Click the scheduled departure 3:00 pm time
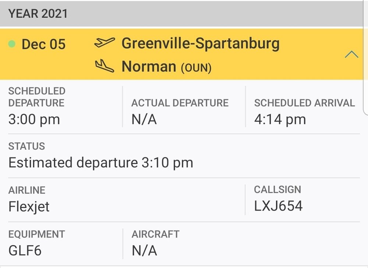This screenshot has width=368, height=268. [x=34, y=119]
